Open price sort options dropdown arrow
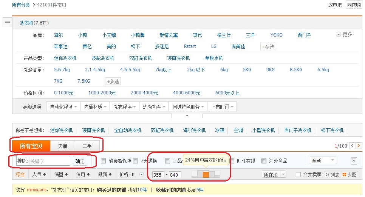Image resolution: width=365 pixels, height=197 pixels. pos(142,174)
